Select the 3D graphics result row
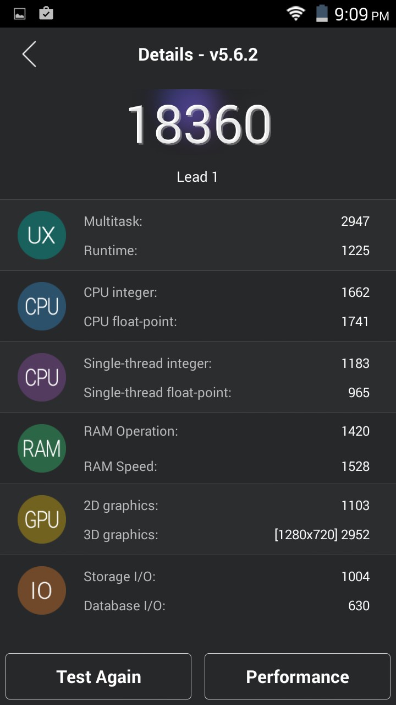Image resolution: width=396 pixels, height=705 pixels. [x=226, y=535]
